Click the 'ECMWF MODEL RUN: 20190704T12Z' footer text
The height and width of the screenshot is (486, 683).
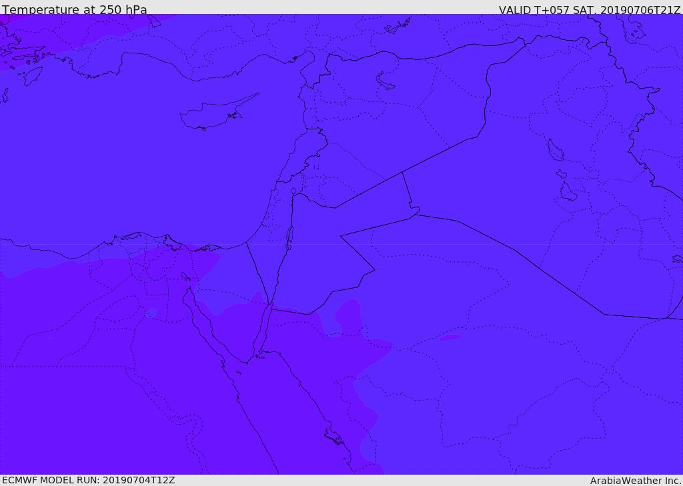coord(89,481)
